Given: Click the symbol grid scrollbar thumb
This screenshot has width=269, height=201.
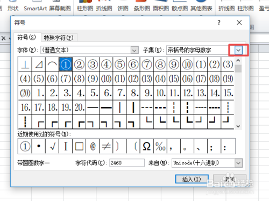Looking at the screenshot, I should coord(238,68).
